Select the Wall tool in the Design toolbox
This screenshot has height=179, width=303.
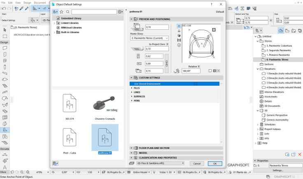pos(5,48)
